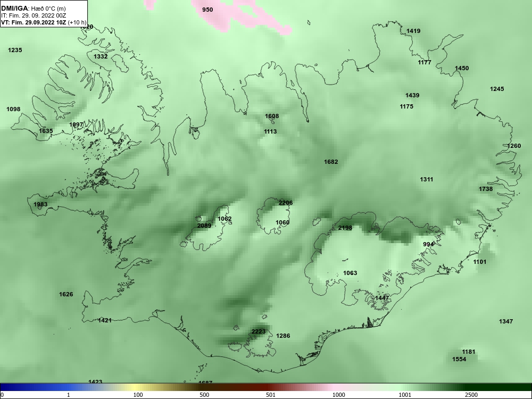Select the 1419 height label

tap(413, 31)
